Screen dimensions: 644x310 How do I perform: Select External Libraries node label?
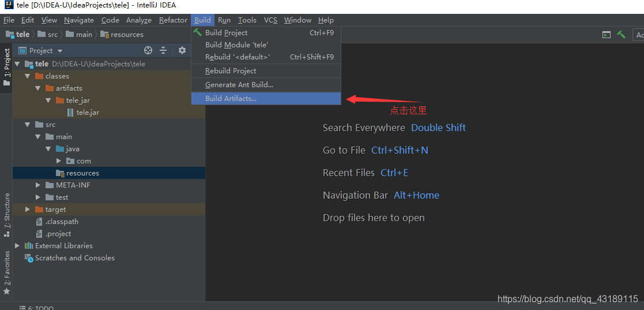(63, 245)
